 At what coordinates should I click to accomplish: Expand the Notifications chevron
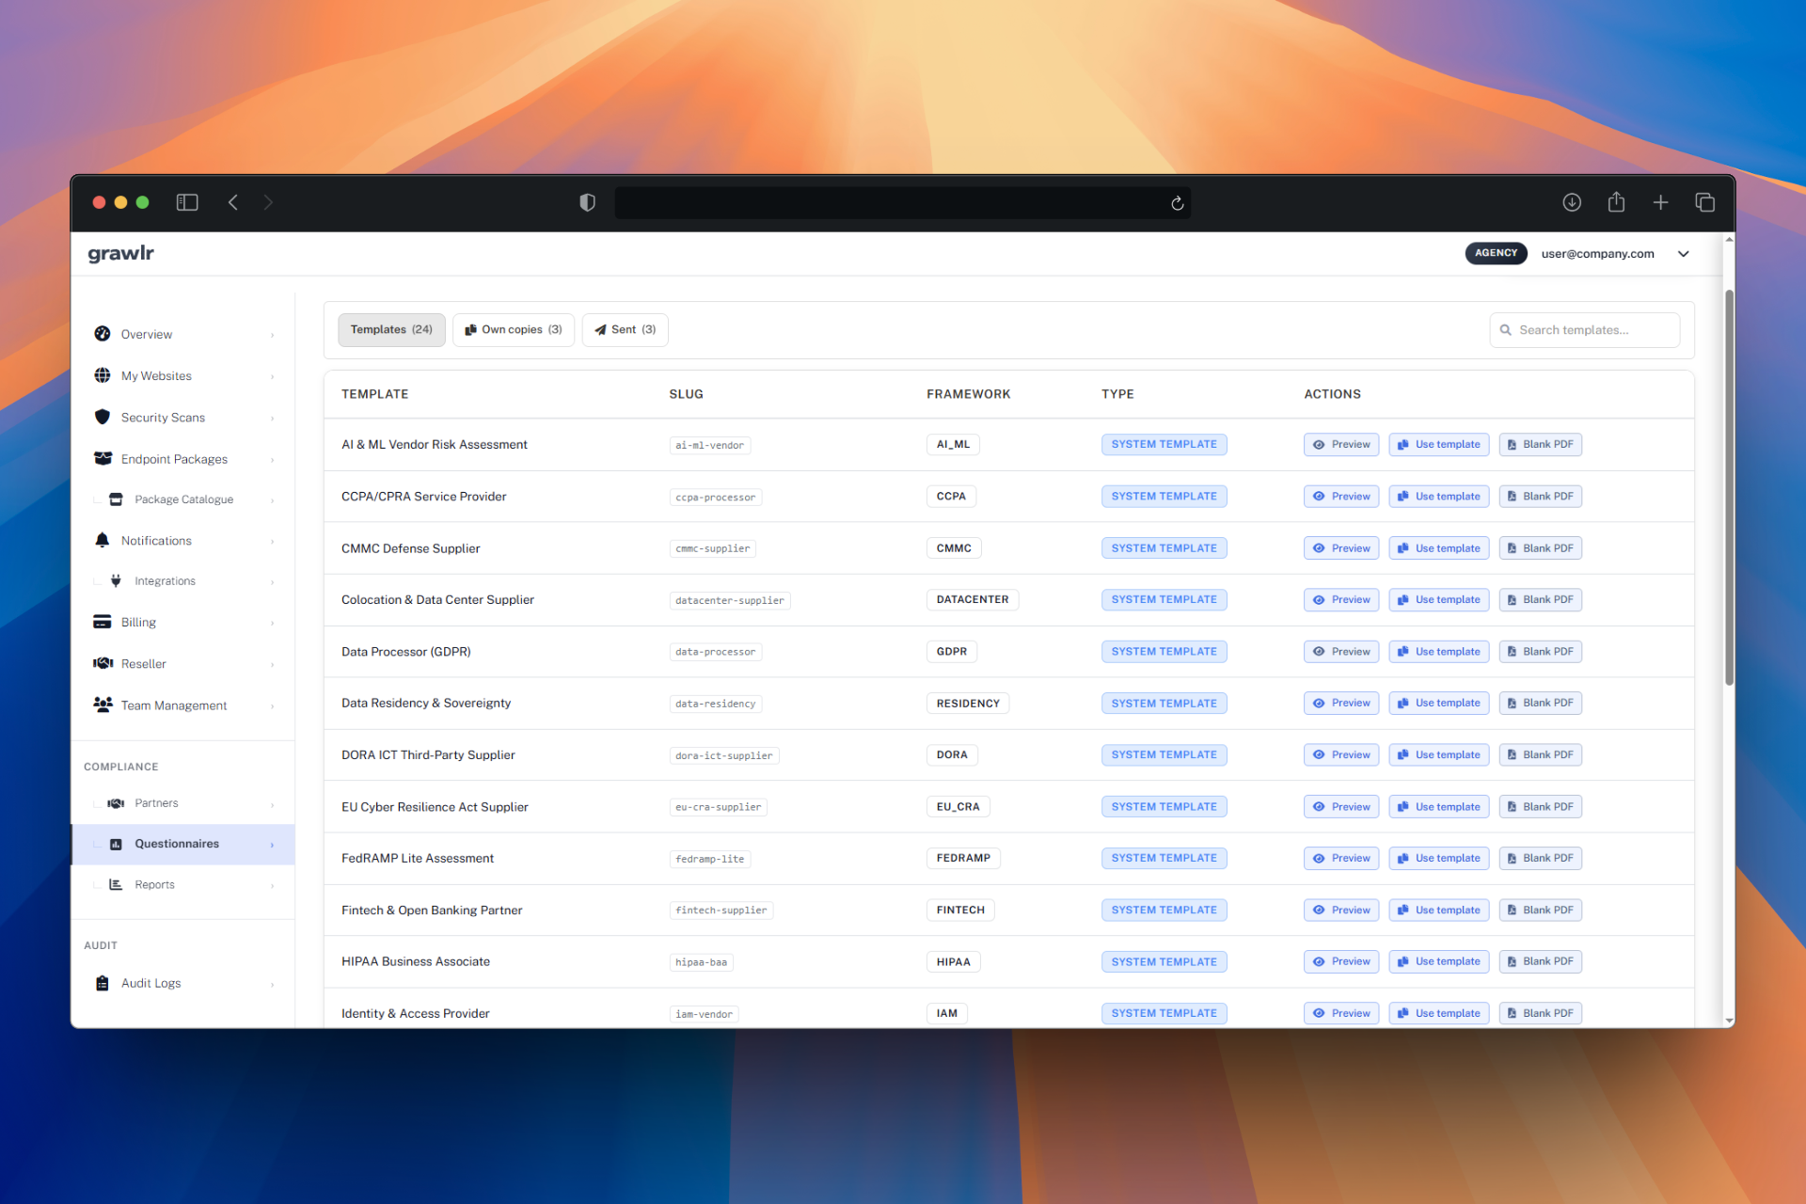click(x=273, y=541)
